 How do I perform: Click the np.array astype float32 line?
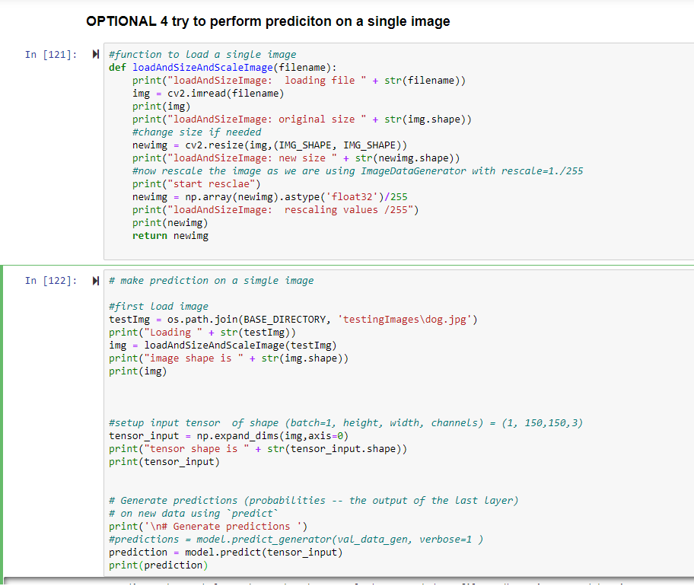(269, 196)
